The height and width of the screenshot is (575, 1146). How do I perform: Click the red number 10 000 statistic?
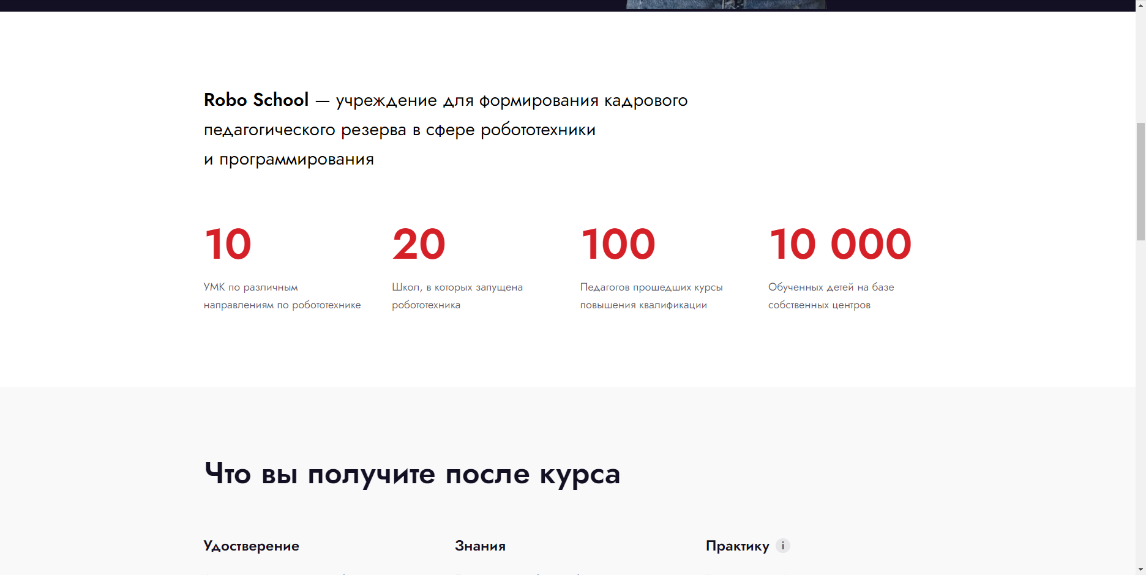tap(840, 244)
